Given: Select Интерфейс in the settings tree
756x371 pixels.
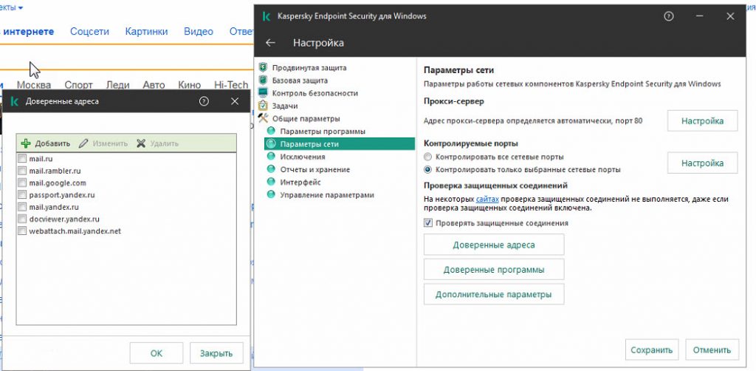Looking at the screenshot, I should click(300, 182).
